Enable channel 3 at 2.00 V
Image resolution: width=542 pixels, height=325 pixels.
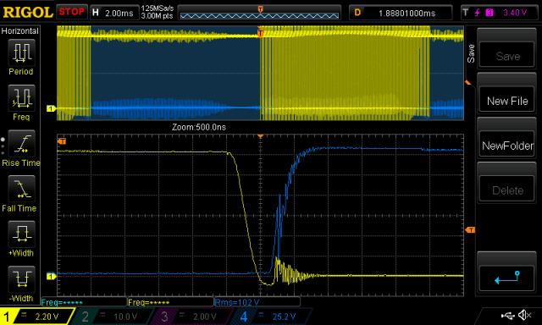[x=192, y=317]
